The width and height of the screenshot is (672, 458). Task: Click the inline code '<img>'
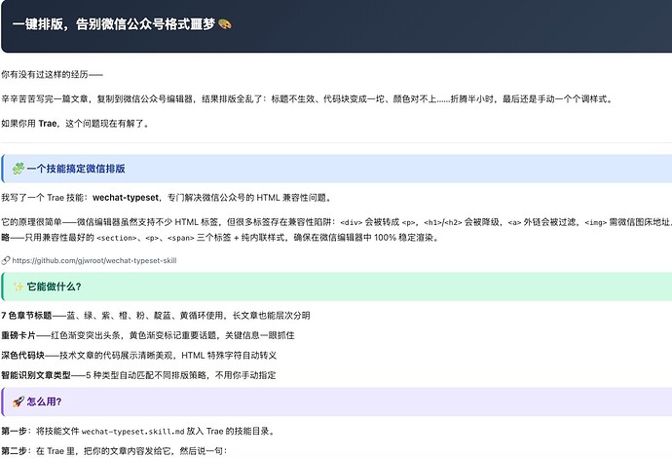[596, 222]
